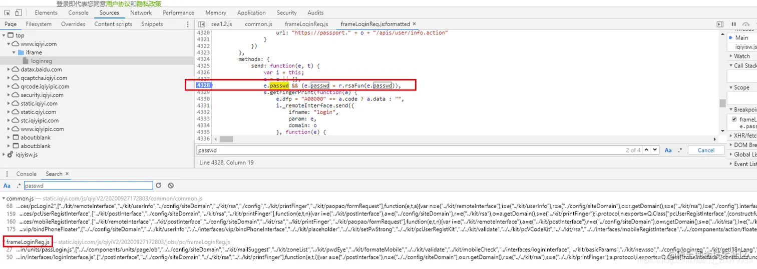Open the common.js editor tab
Image resolution: width=757 pixels, height=269 pixels.
tap(258, 24)
